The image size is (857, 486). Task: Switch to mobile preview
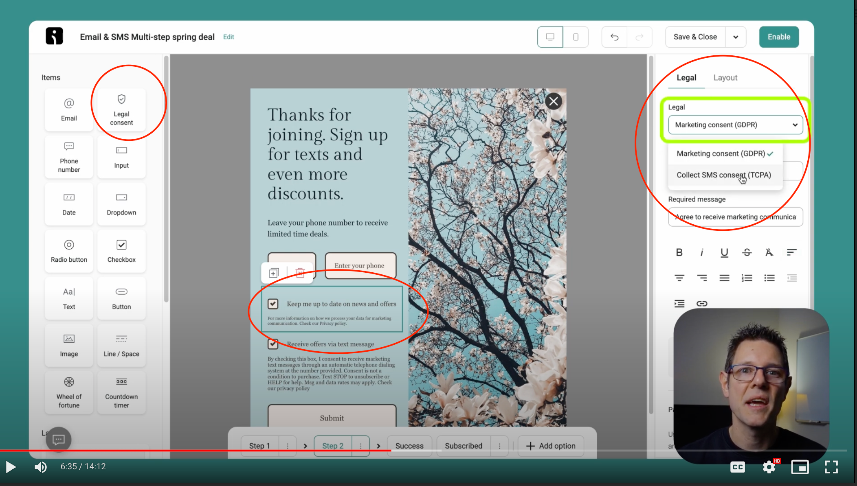coord(576,37)
